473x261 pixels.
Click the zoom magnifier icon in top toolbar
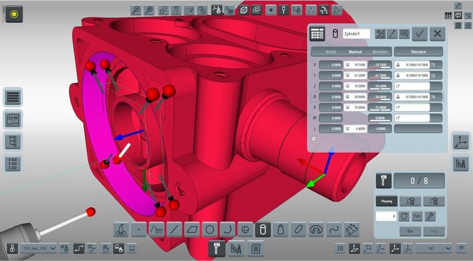(x=149, y=10)
